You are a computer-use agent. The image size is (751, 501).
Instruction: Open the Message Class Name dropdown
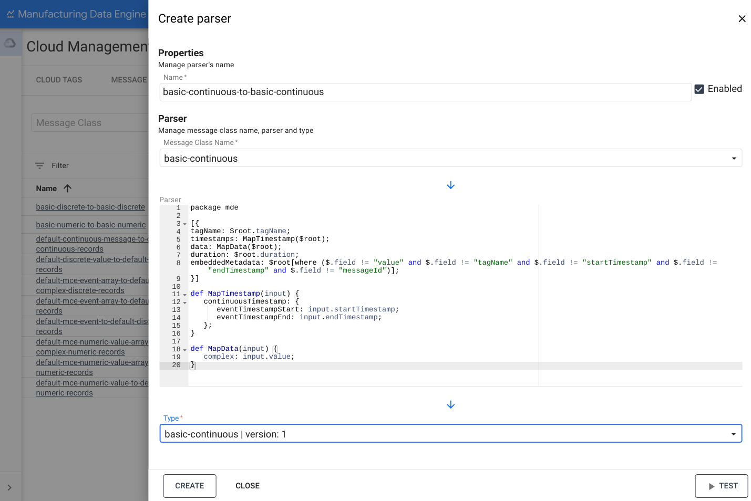[x=734, y=158]
